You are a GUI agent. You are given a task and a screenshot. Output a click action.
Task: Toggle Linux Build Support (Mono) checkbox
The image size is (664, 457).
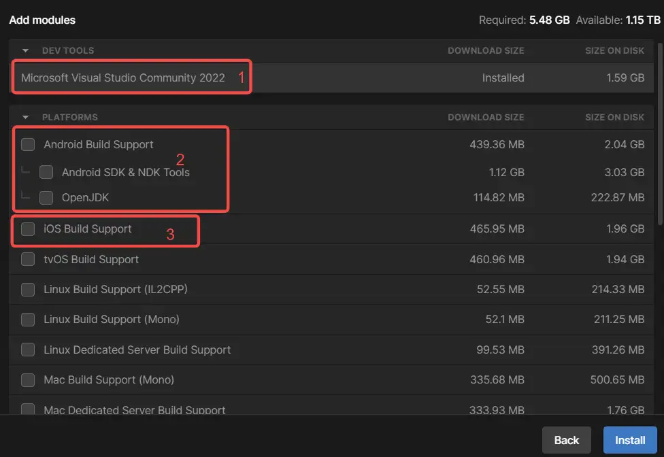pyautogui.click(x=28, y=319)
